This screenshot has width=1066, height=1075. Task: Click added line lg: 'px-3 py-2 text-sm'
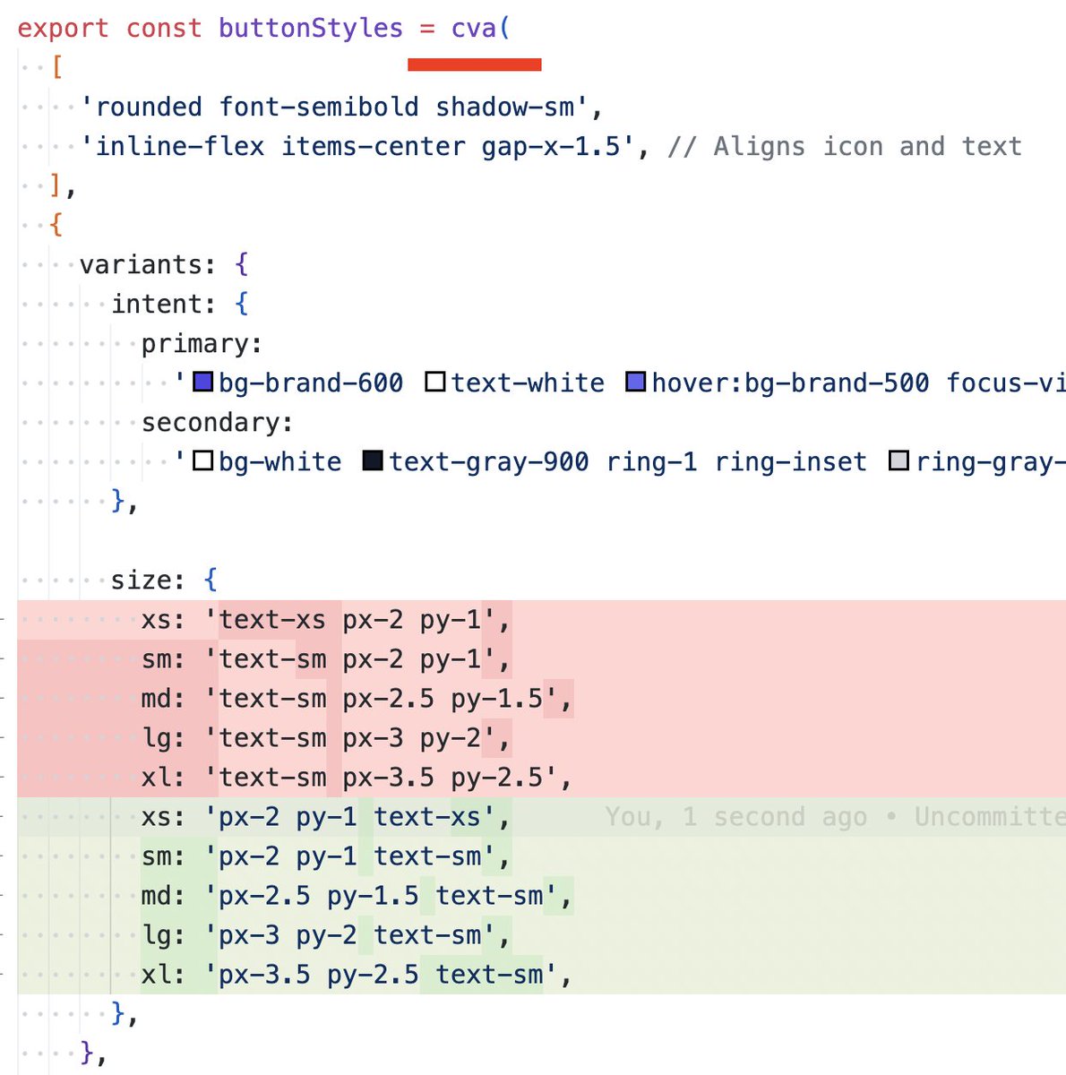tap(541, 934)
